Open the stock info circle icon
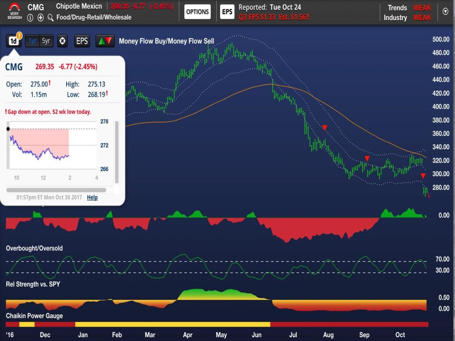Image resolution: width=455 pixels, height=341 pixels. point(30,17)
